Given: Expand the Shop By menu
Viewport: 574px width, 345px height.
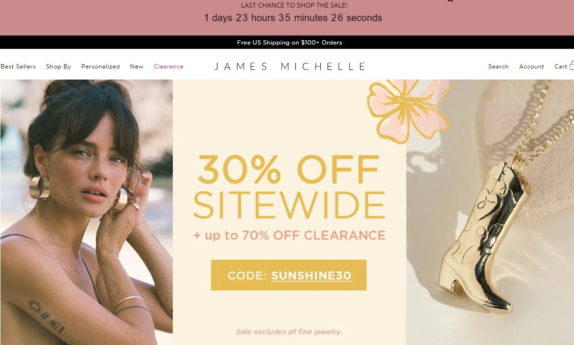Looking at the screenshot, I should coord(58,67).
